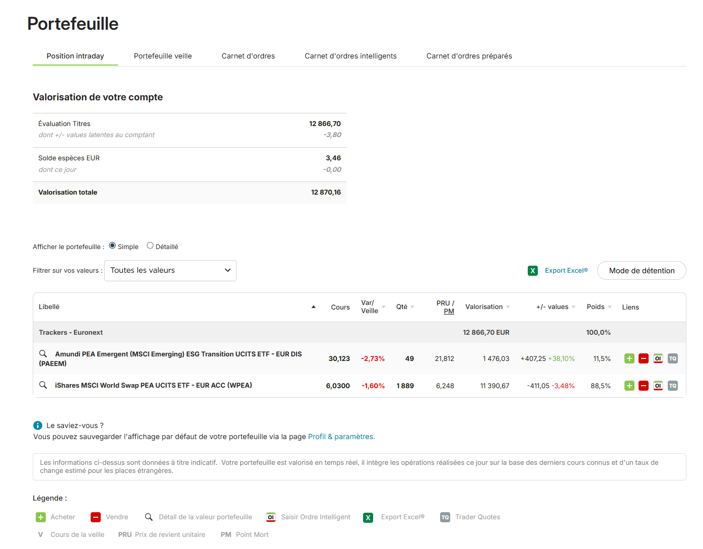This screenshot has width=703, height=549.
Task: Open the Carnet d'ordres intelligents tab
Action: point(350,56)
